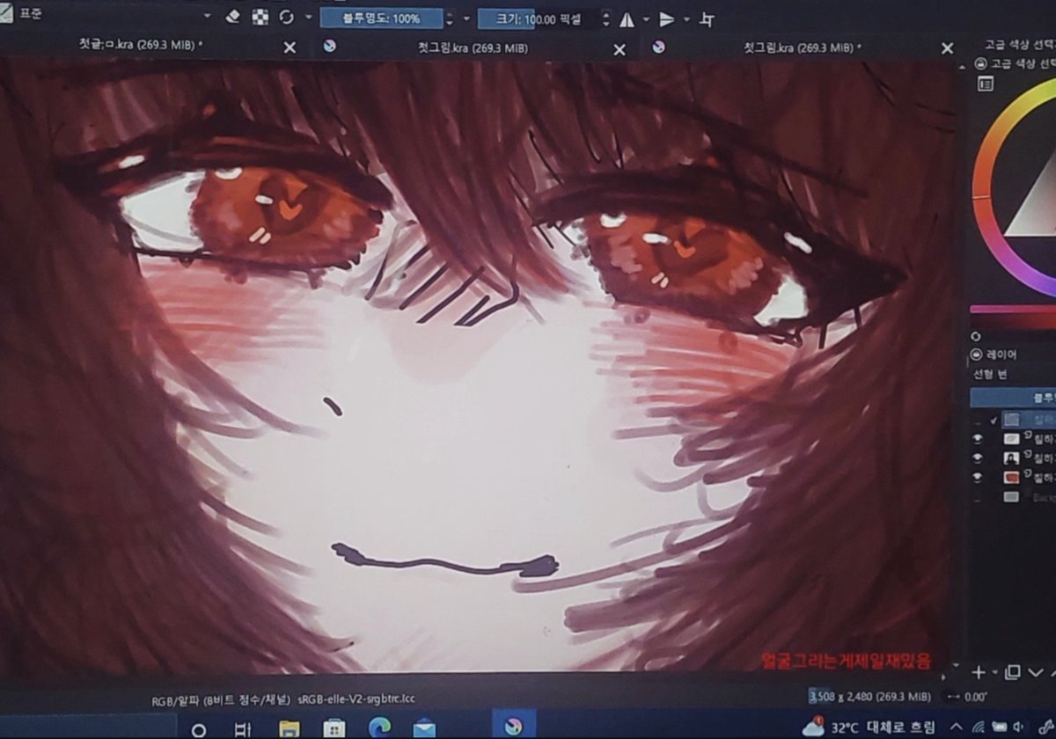Open the horizontal mirror options dropdown arrow
The height and width of the screenshot is (739, 1056).
(x=646, y=19)
